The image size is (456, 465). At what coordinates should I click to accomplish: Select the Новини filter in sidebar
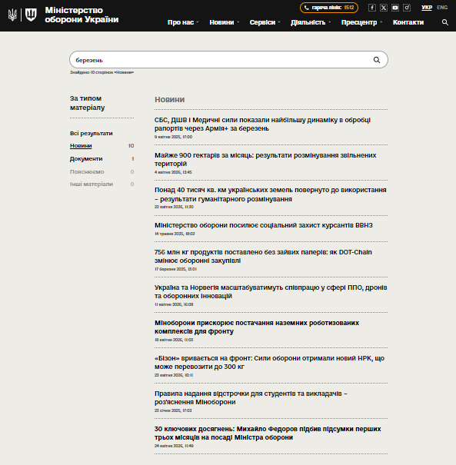coord(81,145)
